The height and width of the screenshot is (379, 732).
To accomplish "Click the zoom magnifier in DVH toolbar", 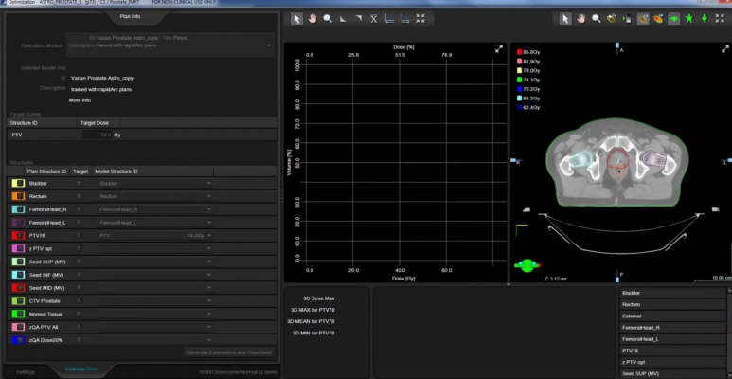I will pyautogui.click(x=328, y=18).
